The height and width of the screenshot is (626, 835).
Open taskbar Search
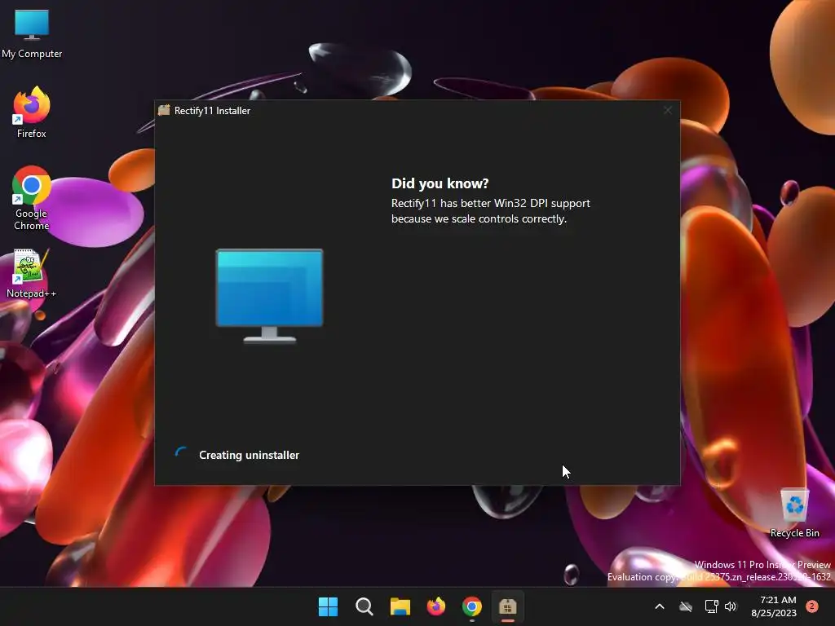pyautogui.click(x=364, y=606)
